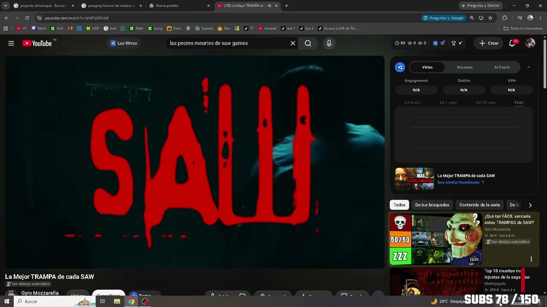Open the 'Soporte' bookmark

tap(204, 29)
